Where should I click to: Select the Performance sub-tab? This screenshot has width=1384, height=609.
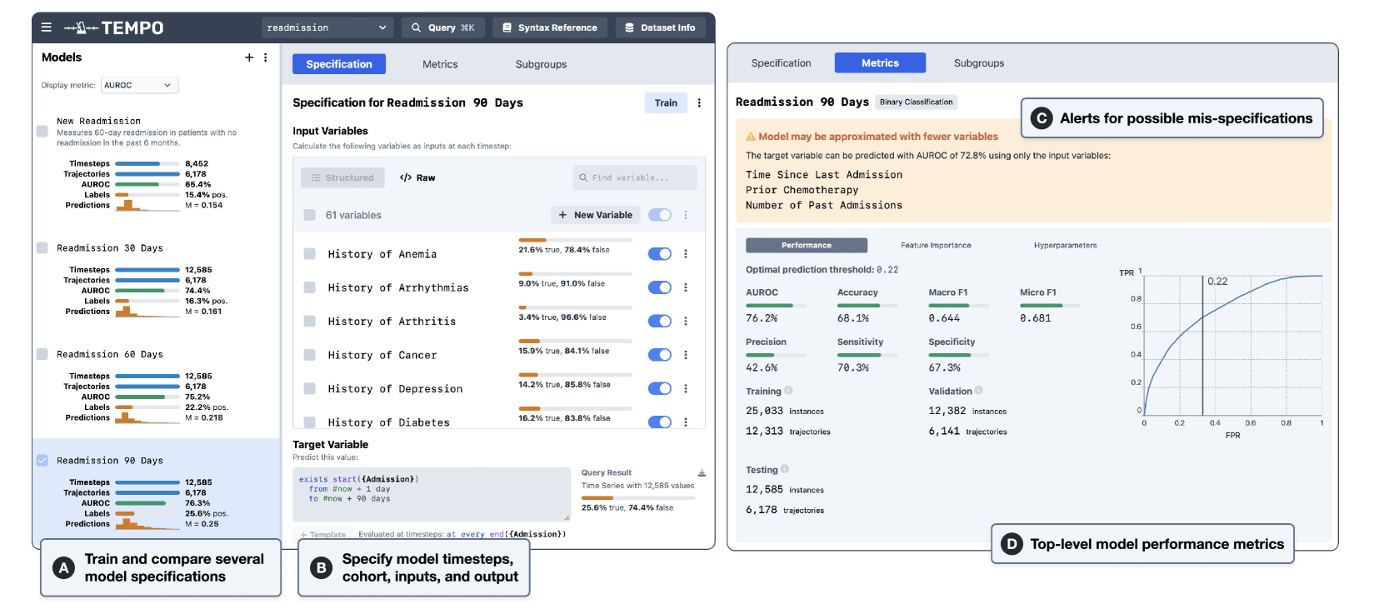[x=807, y=245]
